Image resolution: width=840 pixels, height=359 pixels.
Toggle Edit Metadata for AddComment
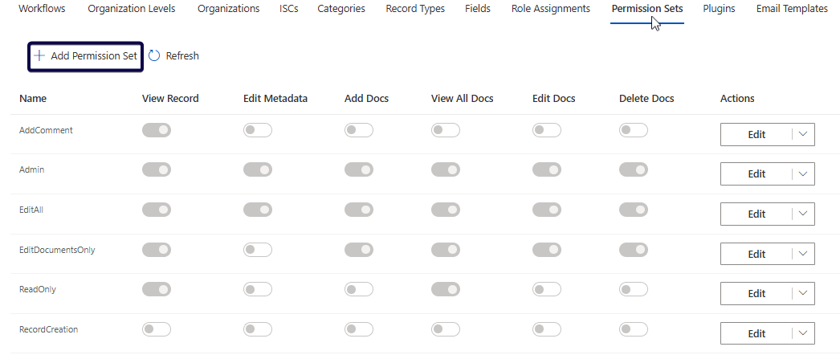[x=258, y=130]
